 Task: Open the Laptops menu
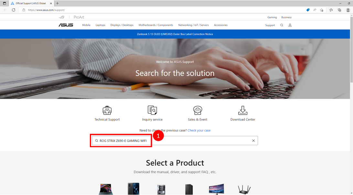[101, 25]
